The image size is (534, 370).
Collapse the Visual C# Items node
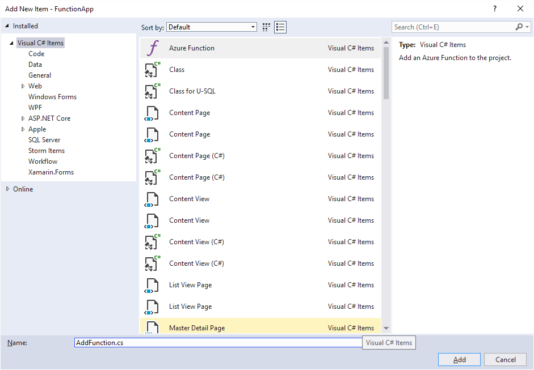pos(11,43)
